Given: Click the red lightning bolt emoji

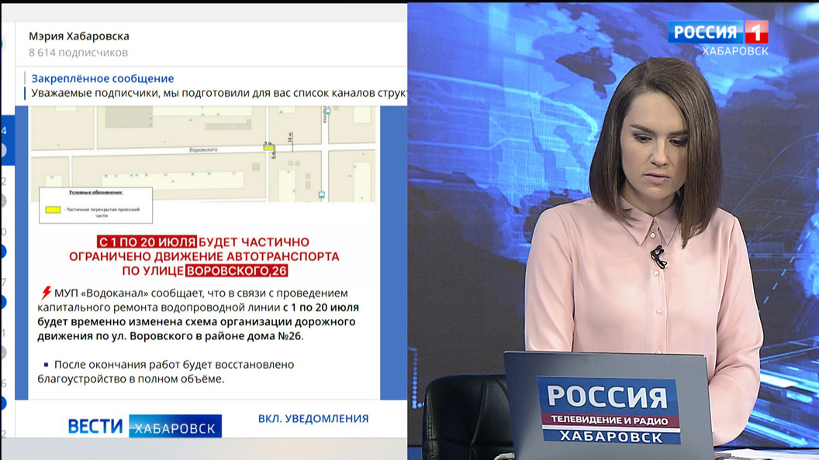Looking at the screenshot, I should [46, 293].
